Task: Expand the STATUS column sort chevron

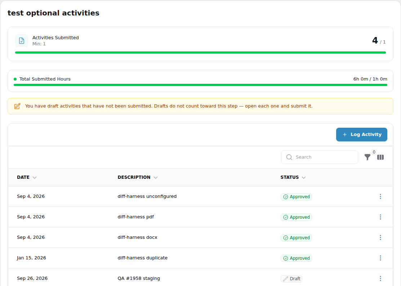Action: pos(304,177)
